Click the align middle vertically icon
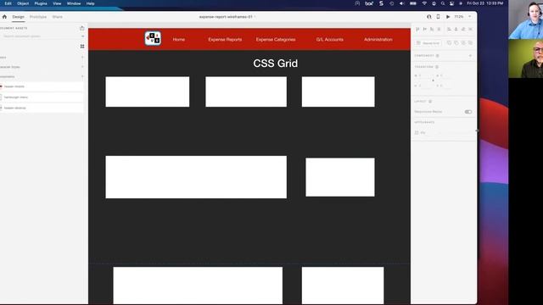This screenshot has height=305, width=543. [x=424, y=29]
